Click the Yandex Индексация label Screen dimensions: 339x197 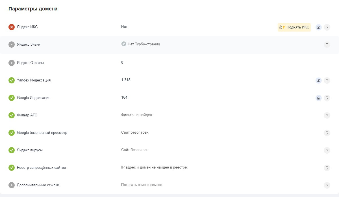coord(34,80)
